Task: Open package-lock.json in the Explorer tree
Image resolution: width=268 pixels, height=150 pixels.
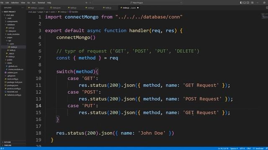Action: (14, 82)
